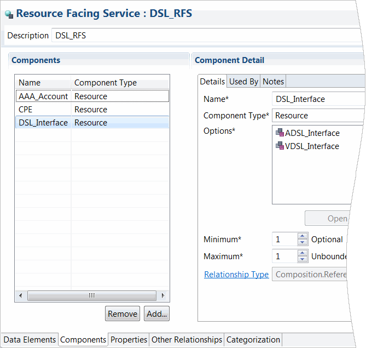Click the Name field showing DSL_Interface
The width and height of the screenshot is (366, 348).
tap(318, 99)
